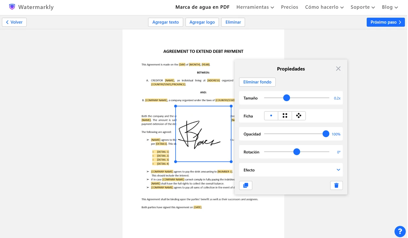
Task: Click the 100% Opacidad value
Action: click(336, 134)
